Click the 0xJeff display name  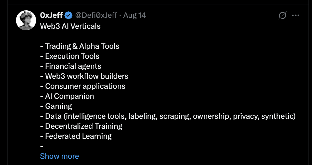pyautogui.click(x=51, y=15)
